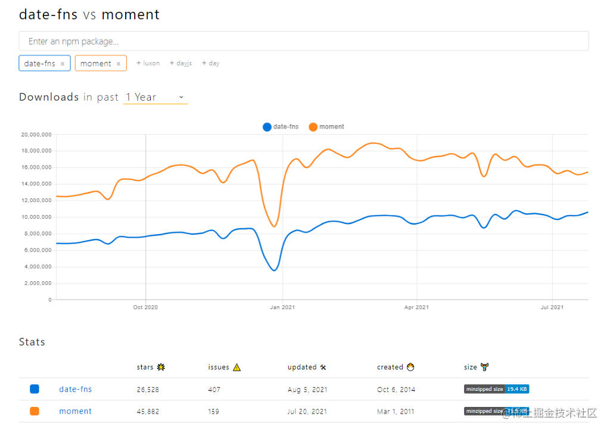
Task: Click the hammer icon next to updated
Action: coord(322,367)
